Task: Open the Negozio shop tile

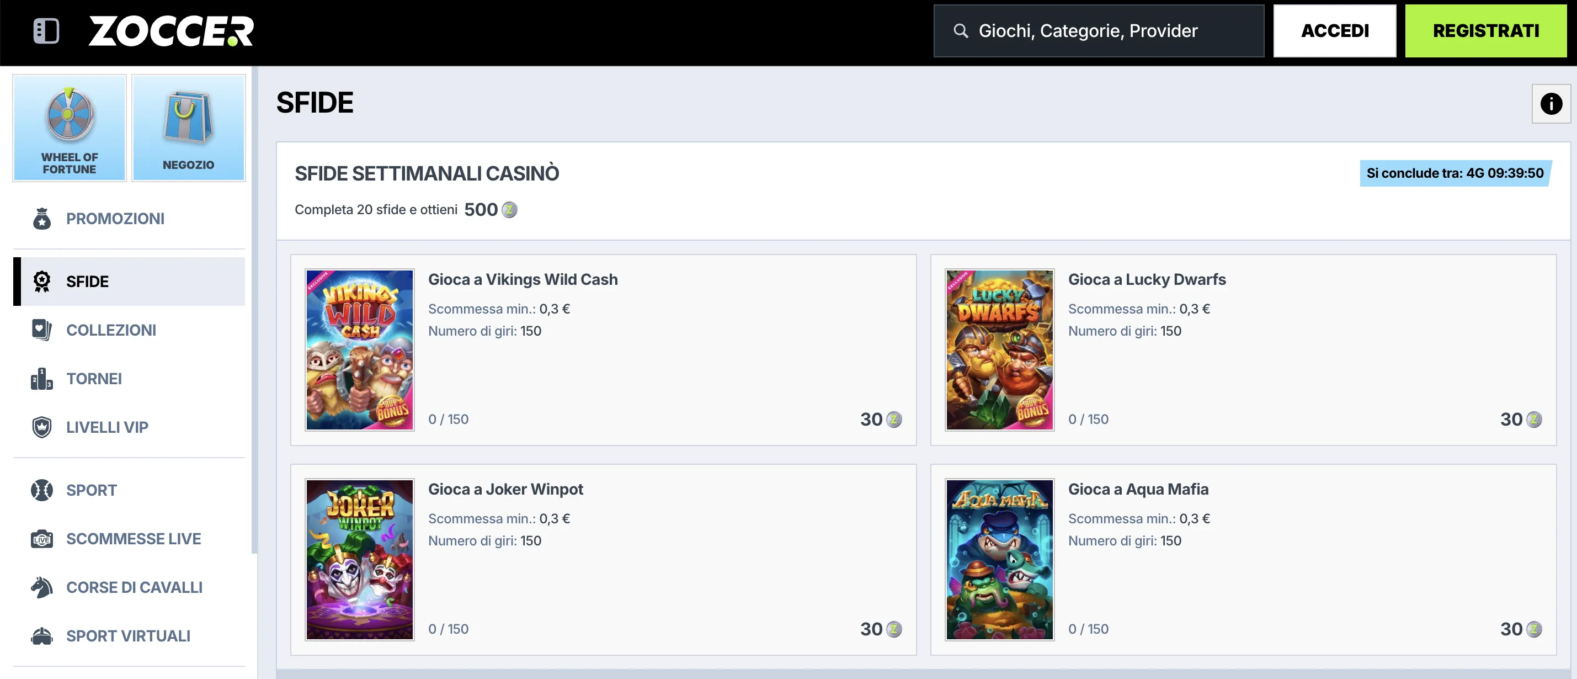Action: (189, 128)
